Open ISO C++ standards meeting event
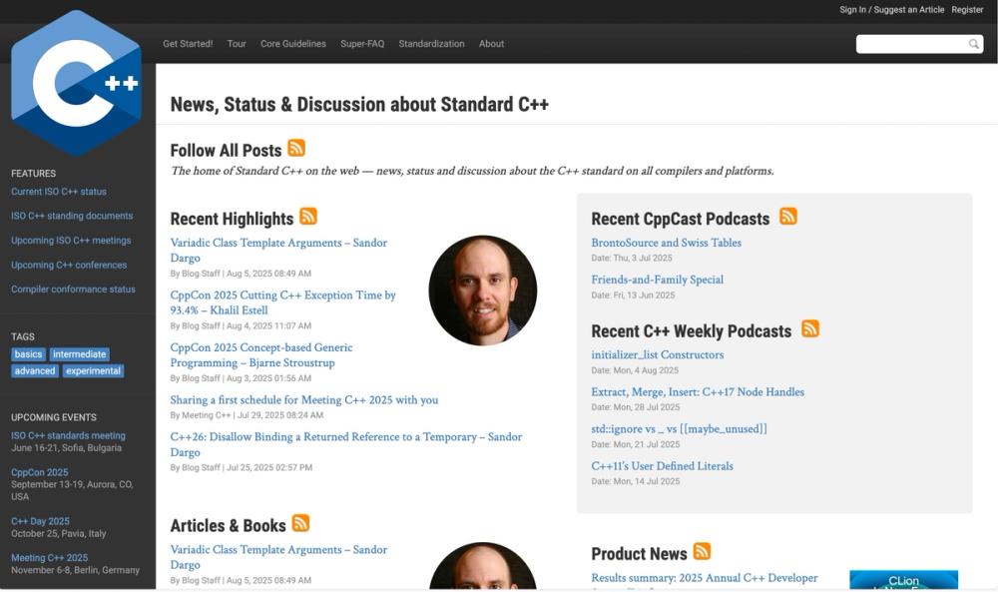This screenshot has height=592, width=998. [68, 436]
